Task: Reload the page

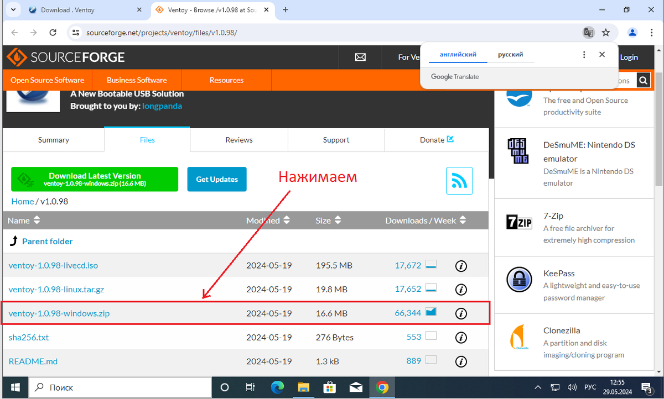Action: [x=53, y=33]
